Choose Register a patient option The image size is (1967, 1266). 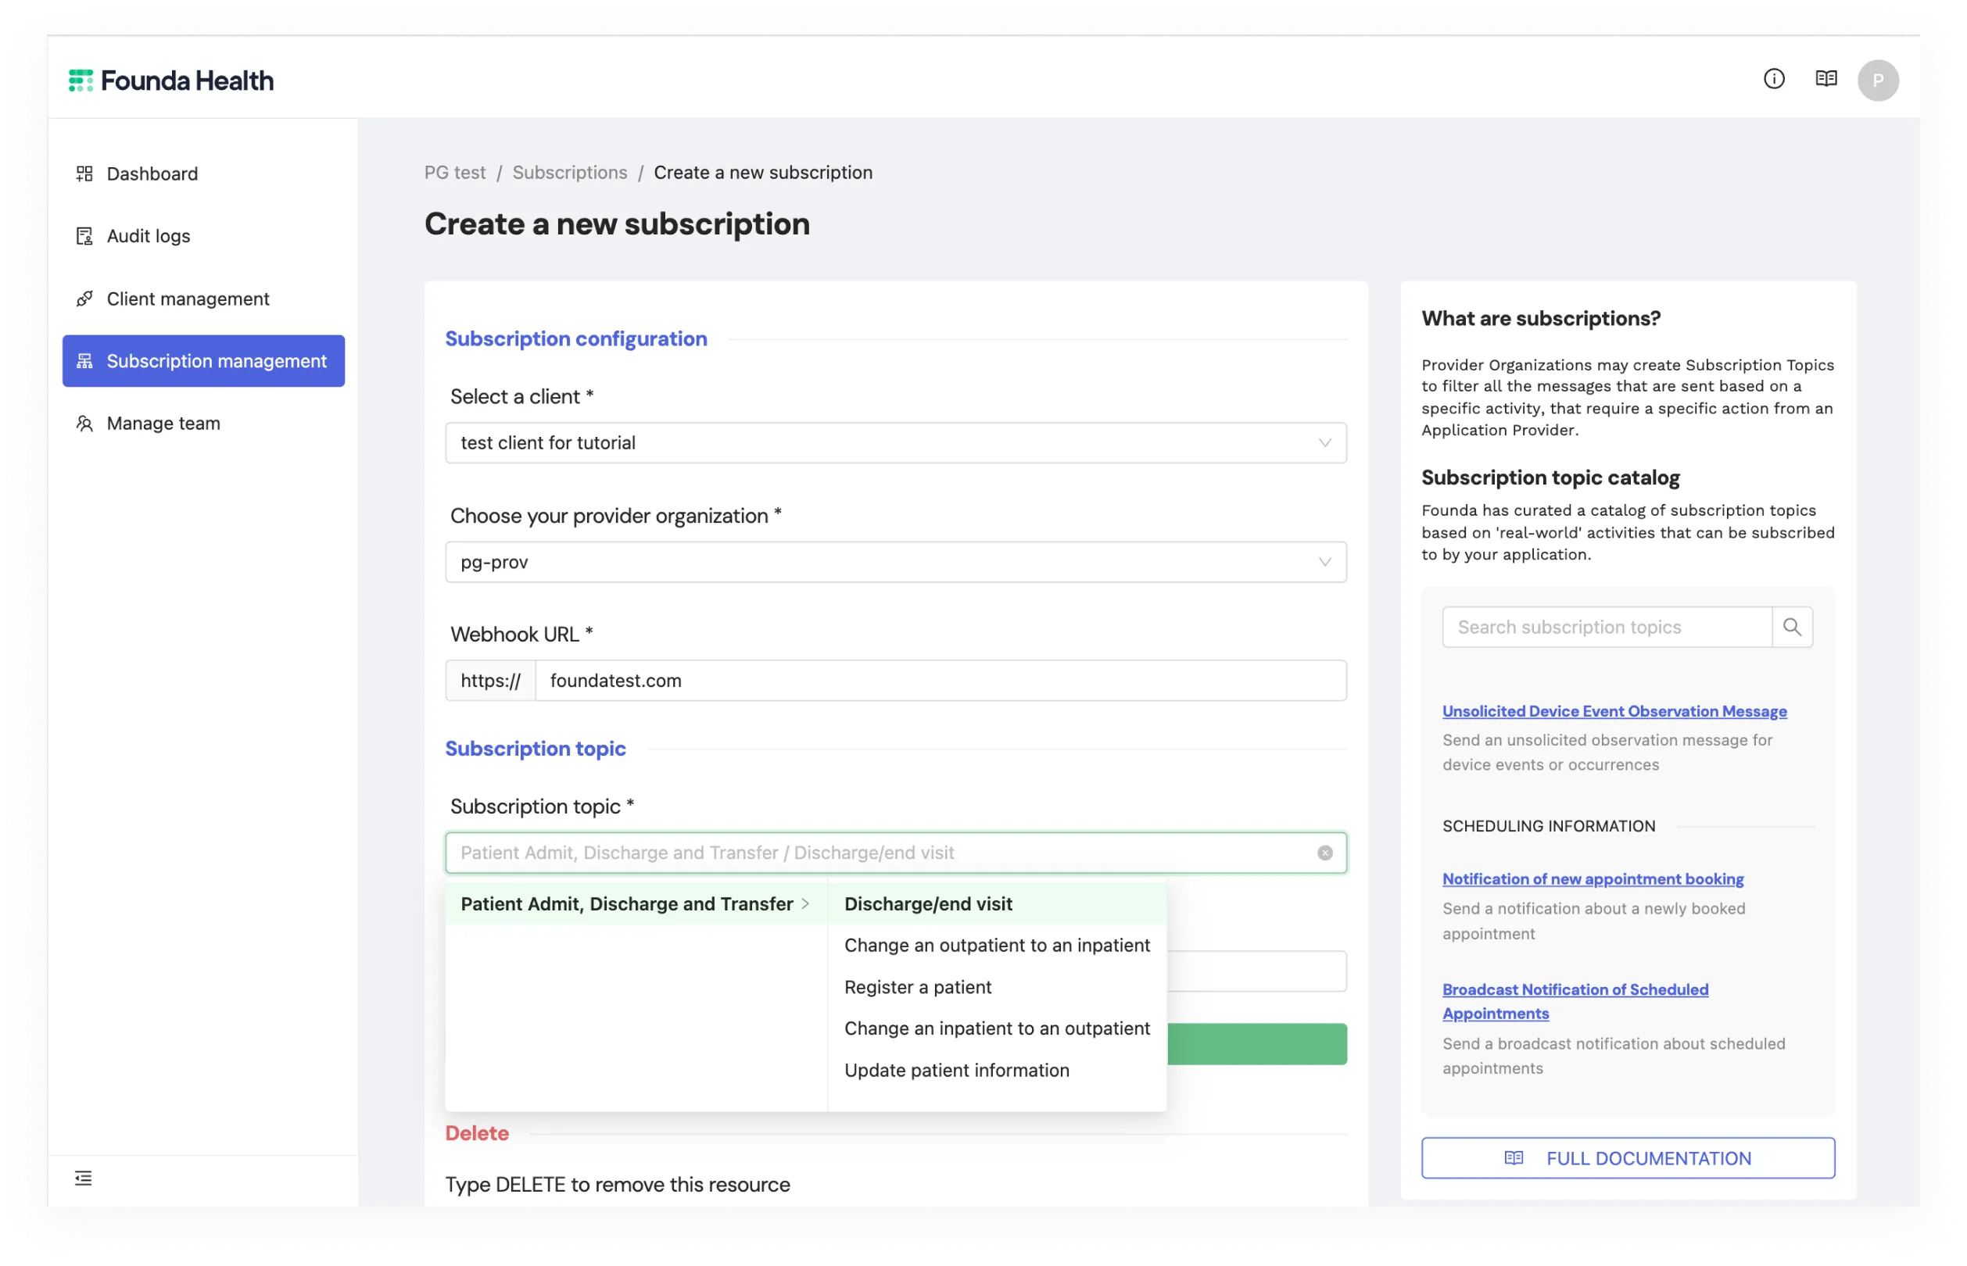(x=996, y=986)
